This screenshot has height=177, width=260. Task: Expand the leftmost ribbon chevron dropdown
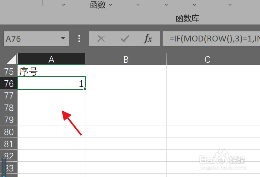click(x=64, y=5)
